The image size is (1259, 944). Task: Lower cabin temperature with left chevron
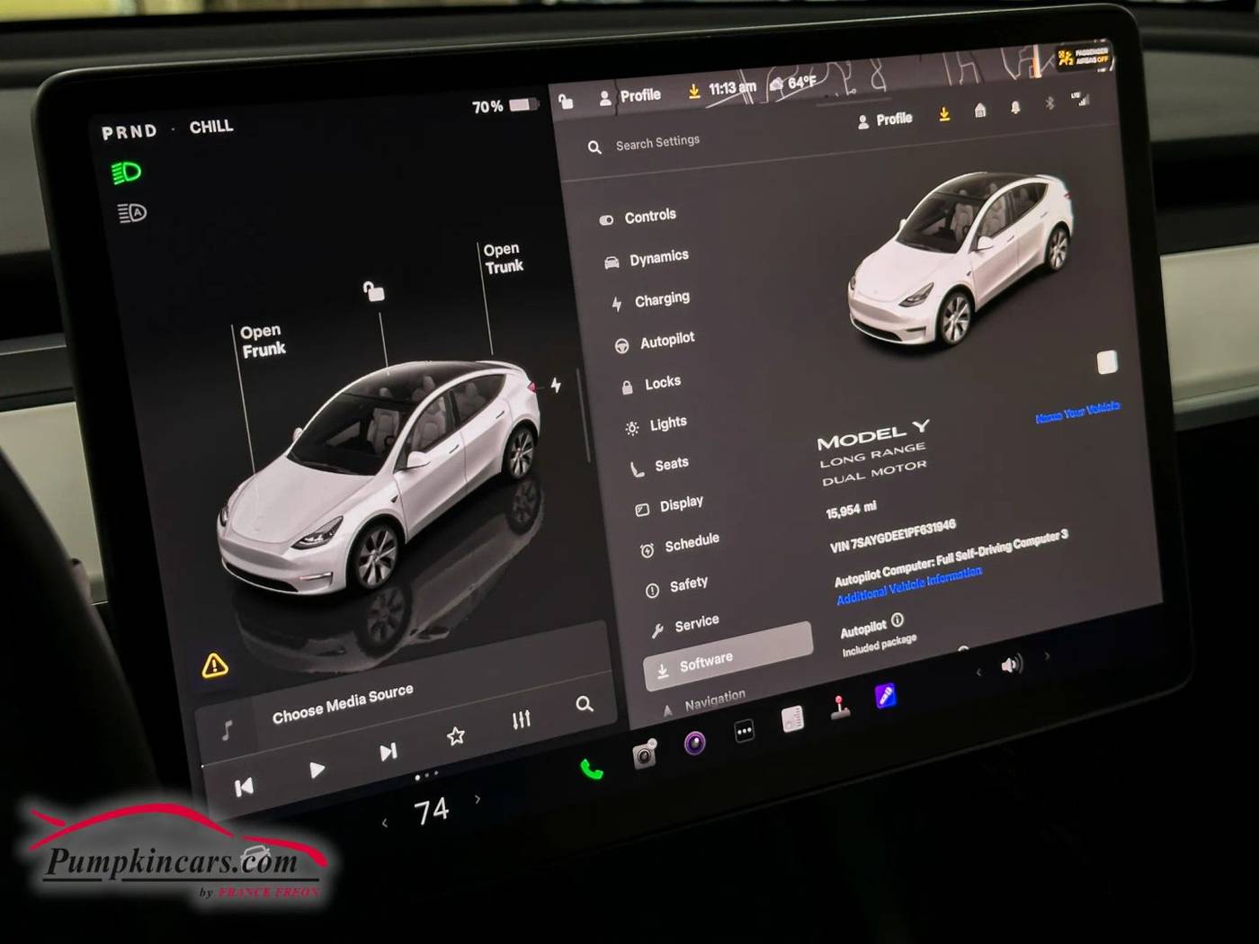tap(385, 823)
